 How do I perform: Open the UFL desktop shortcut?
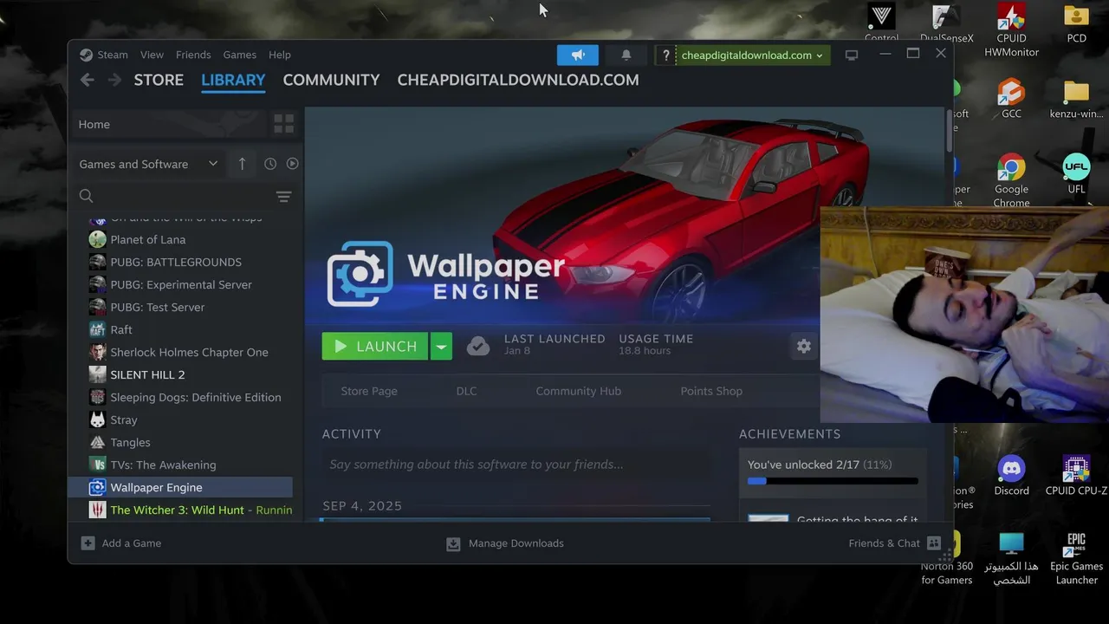tap(1076, 174)
